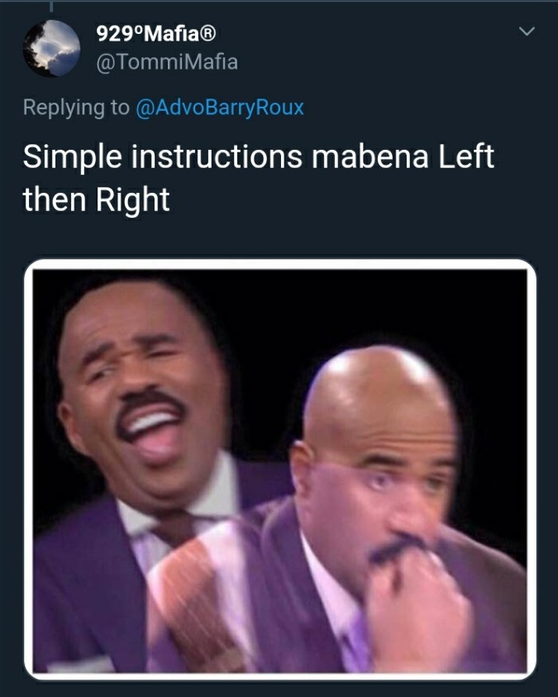Open the attached meme image
558x697 pixels.
(280, 469)
